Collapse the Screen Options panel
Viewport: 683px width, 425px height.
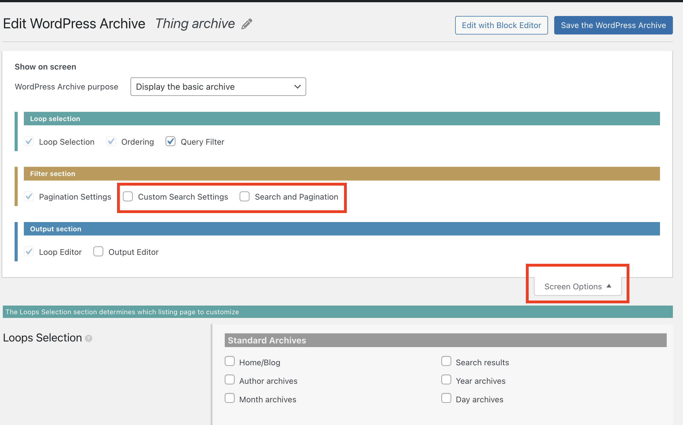click(x=578, y=287)
